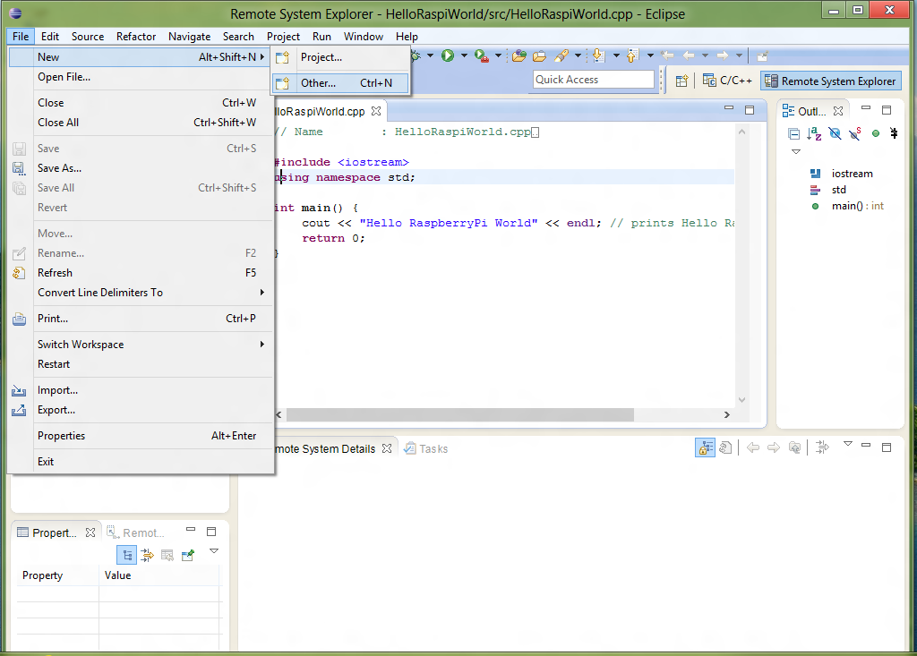
Task: Toggle Hide Inactive Elements in Outline
Action: point(894,133)
